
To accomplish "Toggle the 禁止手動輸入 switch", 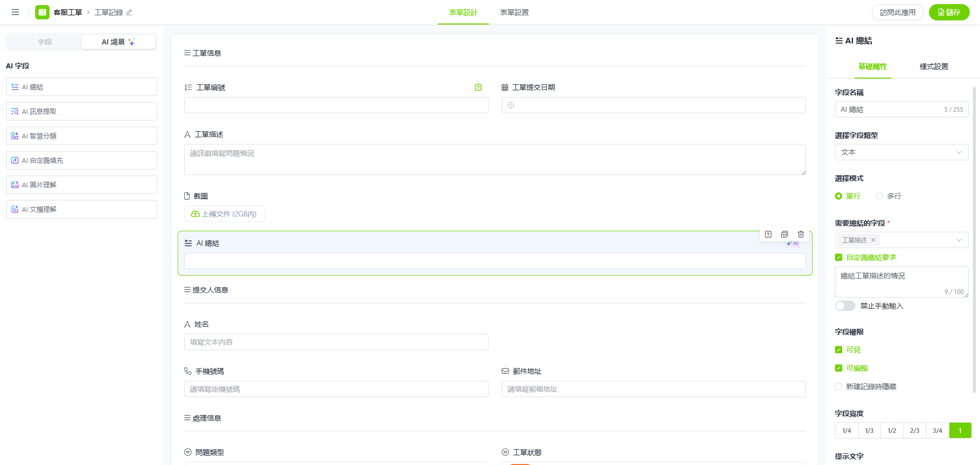I will point(845,306).
